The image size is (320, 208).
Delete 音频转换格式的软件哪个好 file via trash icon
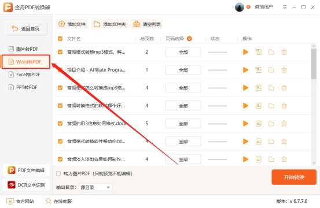point(284,106)
